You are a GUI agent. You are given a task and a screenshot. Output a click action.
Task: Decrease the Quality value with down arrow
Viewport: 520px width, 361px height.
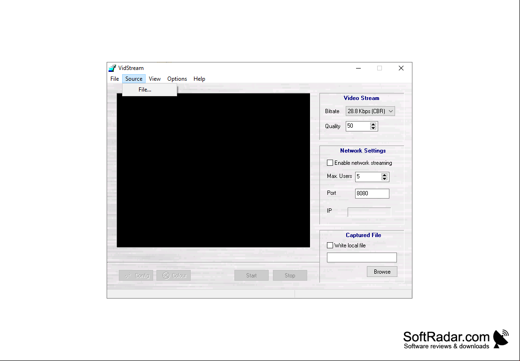point(373,128)
